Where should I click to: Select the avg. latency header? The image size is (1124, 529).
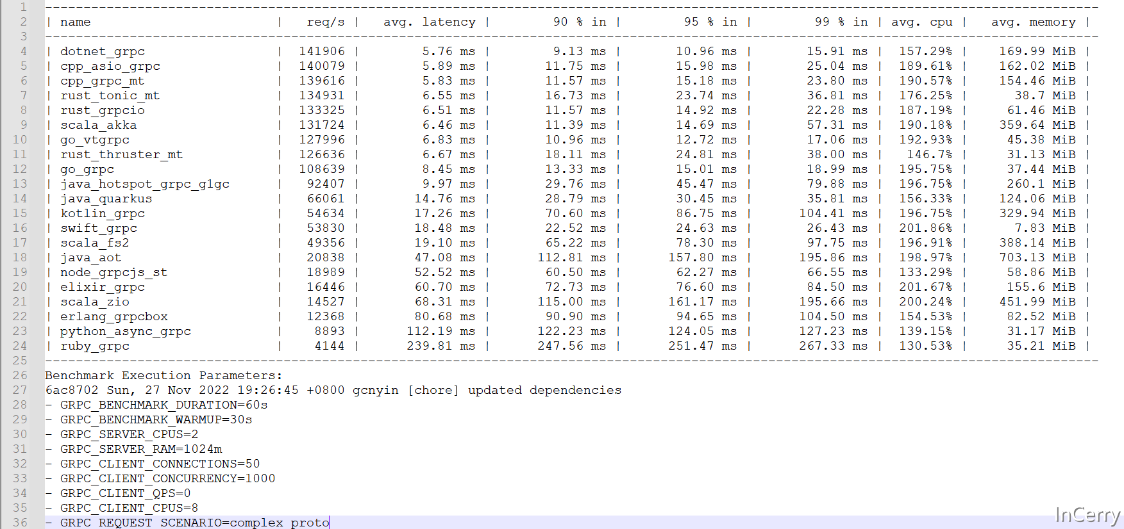tap(430, 22)
